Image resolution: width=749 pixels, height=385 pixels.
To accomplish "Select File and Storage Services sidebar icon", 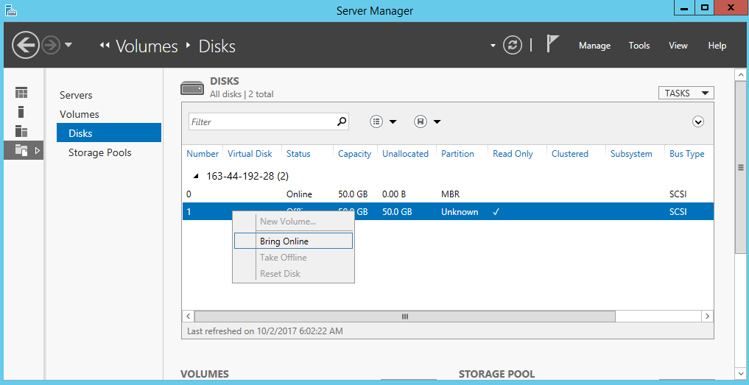I will point(21,150).
